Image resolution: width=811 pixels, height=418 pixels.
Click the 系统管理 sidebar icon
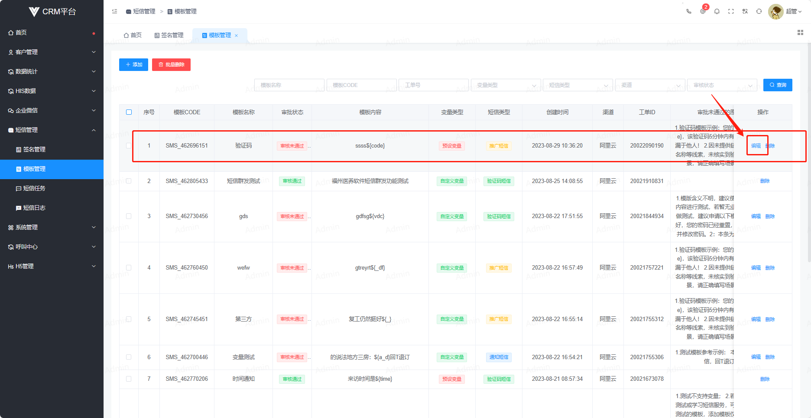pos(11,227)
